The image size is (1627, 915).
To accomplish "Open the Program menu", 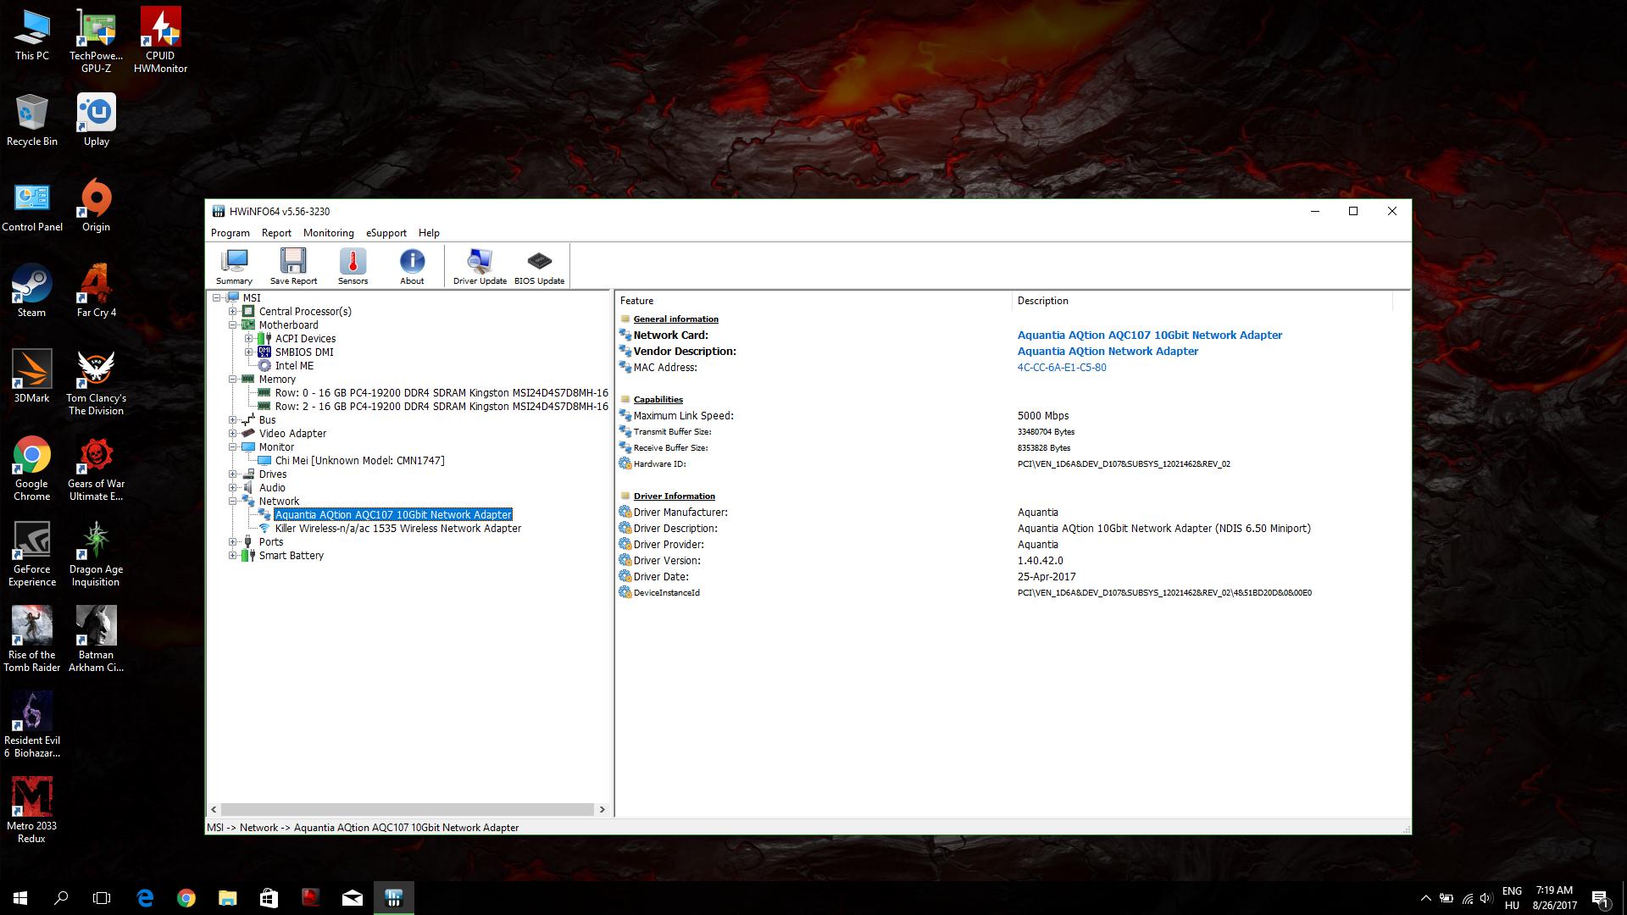I will coord(230,233).
